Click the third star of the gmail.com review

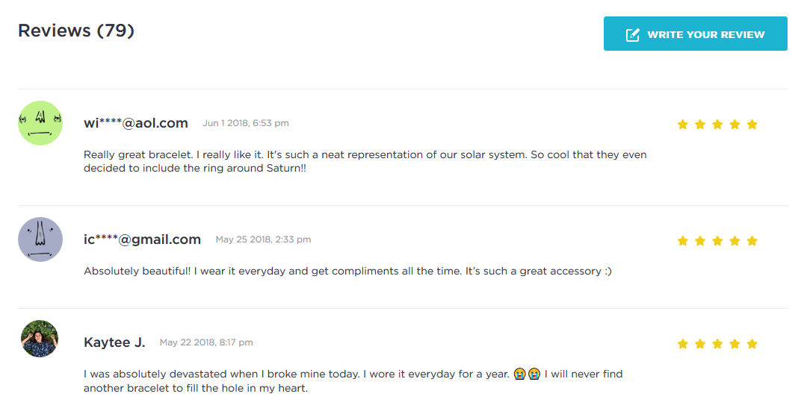(717, 241)
